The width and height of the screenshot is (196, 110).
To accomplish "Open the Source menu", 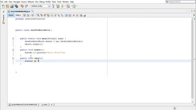I will (x=24, y=2).
